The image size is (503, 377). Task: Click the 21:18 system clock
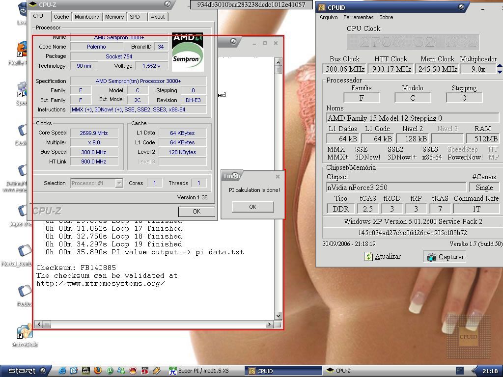tap(490, 371)
